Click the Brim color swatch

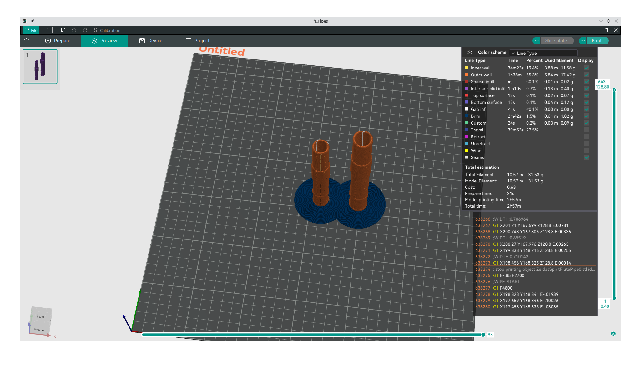467,116
